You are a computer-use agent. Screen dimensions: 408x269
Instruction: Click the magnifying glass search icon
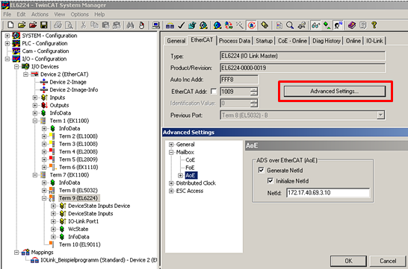pos(290,25)
